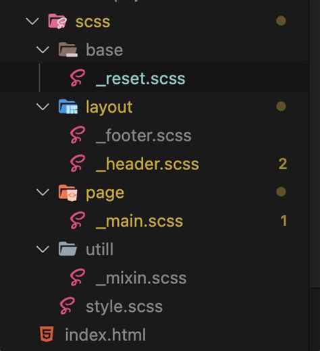Viewport: 320px width, 351px height.
Task: Collapse the scss folder chevron
Action: pyautogui.click(x=32, y=22)
